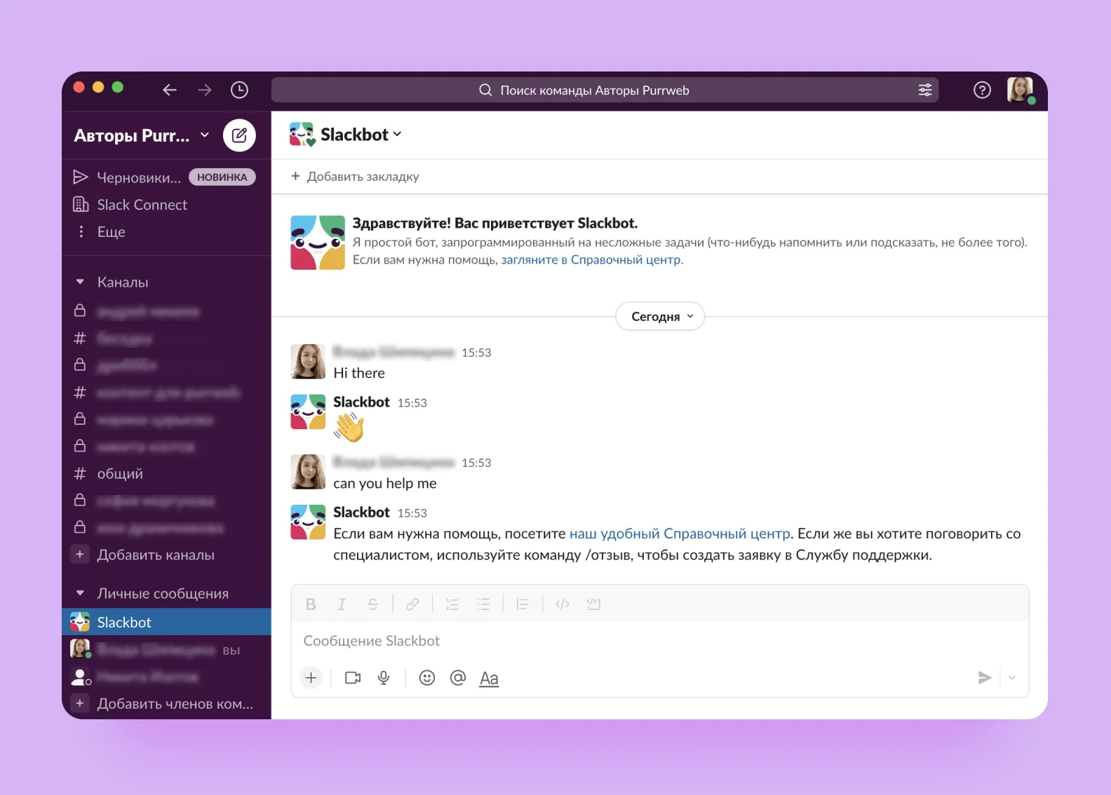Click 15:53 timestamp on Hi there message
The height and width of the screenshot is (795, 1111).
coord(476,353)
